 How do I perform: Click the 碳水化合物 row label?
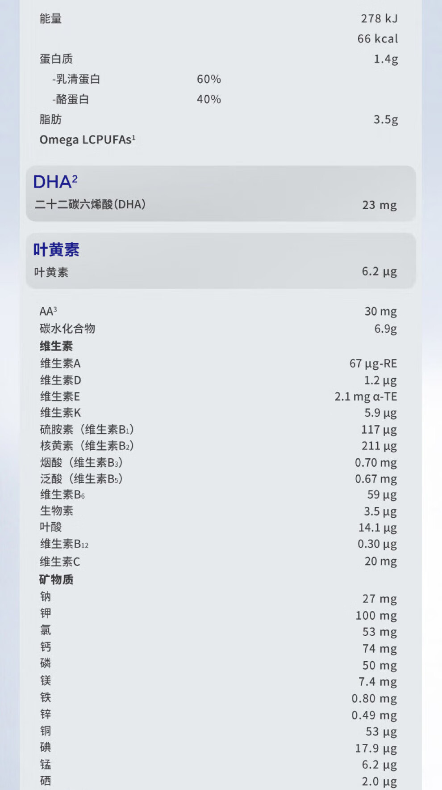tap(67, 329)
